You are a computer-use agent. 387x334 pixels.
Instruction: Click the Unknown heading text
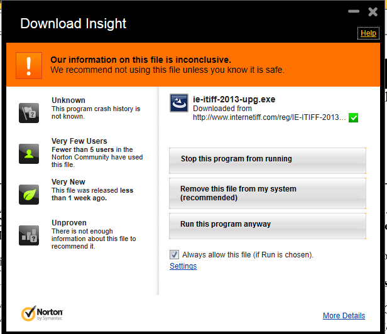[68, 100]
